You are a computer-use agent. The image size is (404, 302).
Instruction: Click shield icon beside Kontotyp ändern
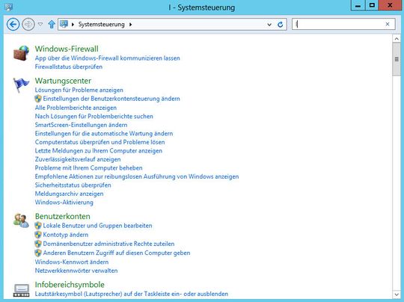pyautogui.click(x=38, y=235)
